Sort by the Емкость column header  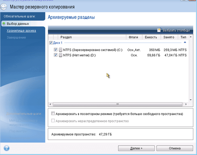click(x=151, y=37)
